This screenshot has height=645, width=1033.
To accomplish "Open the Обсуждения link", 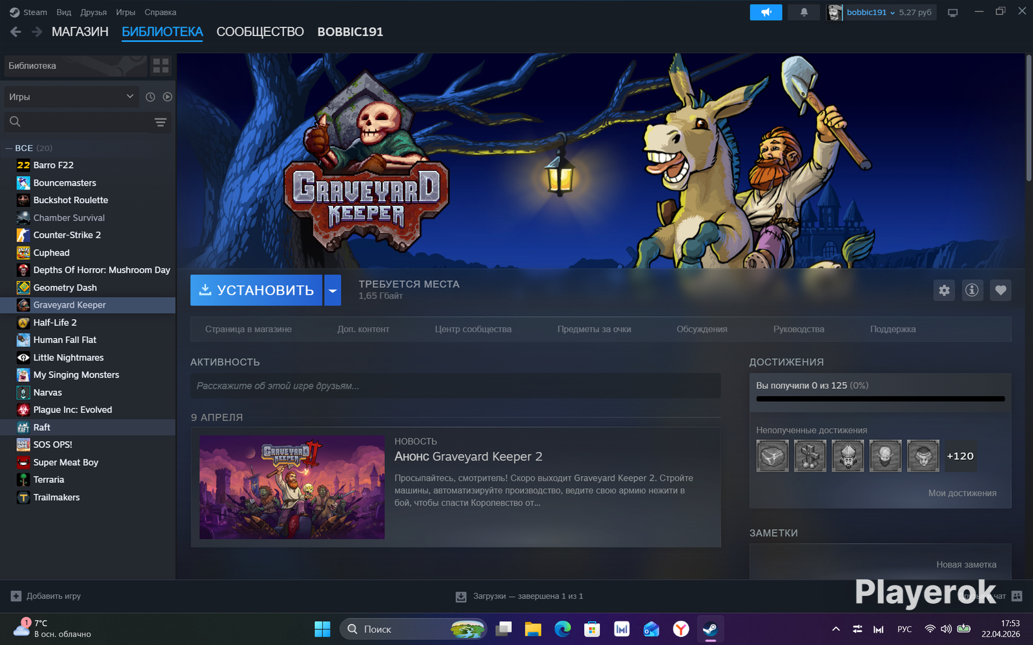I will (x=702, y=329).
